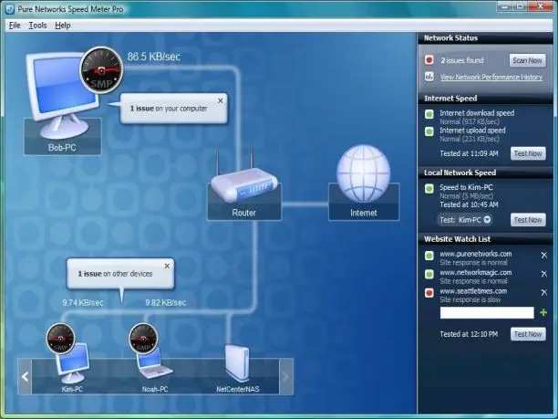Open the '1 issue on your computer' message

(169, 109)
